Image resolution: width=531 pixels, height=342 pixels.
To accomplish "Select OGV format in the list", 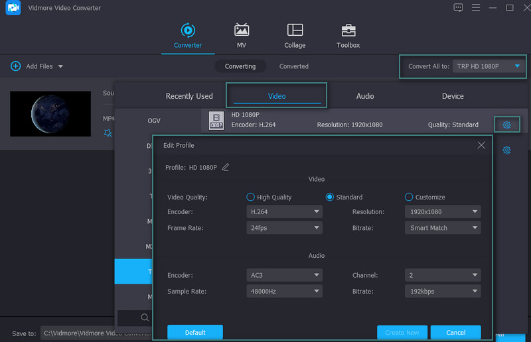I will click(x=154, y=121).
